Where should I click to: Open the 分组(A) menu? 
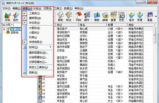[37, 8]
